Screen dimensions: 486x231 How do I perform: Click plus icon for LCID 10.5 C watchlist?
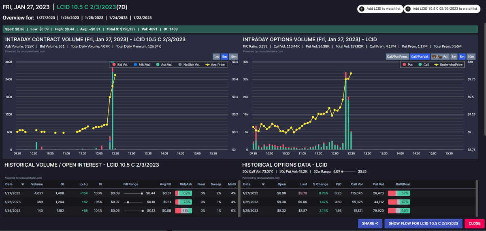pyautogui.click(x=408, y=8)
